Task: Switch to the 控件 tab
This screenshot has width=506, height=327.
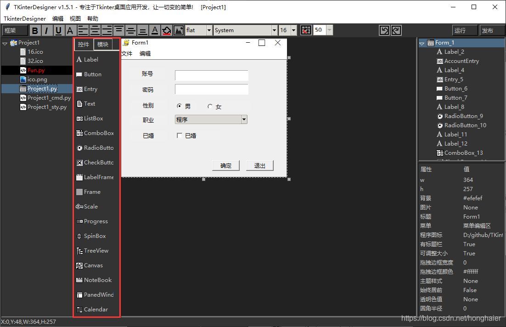Action: click(x=84, y=44)
